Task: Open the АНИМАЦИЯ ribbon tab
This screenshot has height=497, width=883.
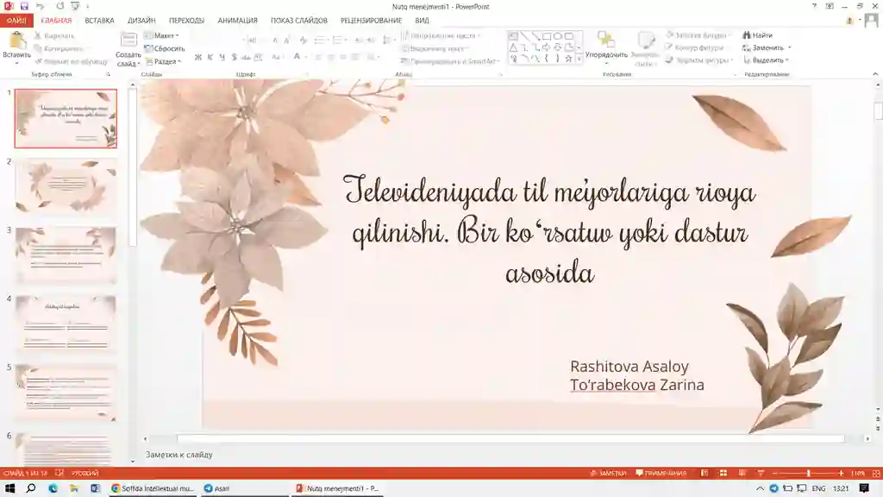Action: 237,20
